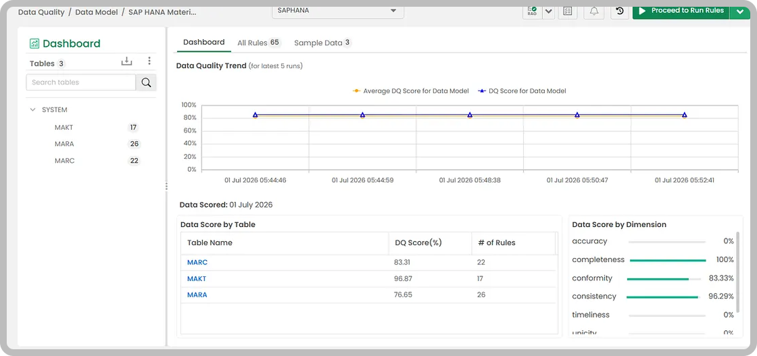
Task: Open MARC link in score table
Action: point(197,262)
